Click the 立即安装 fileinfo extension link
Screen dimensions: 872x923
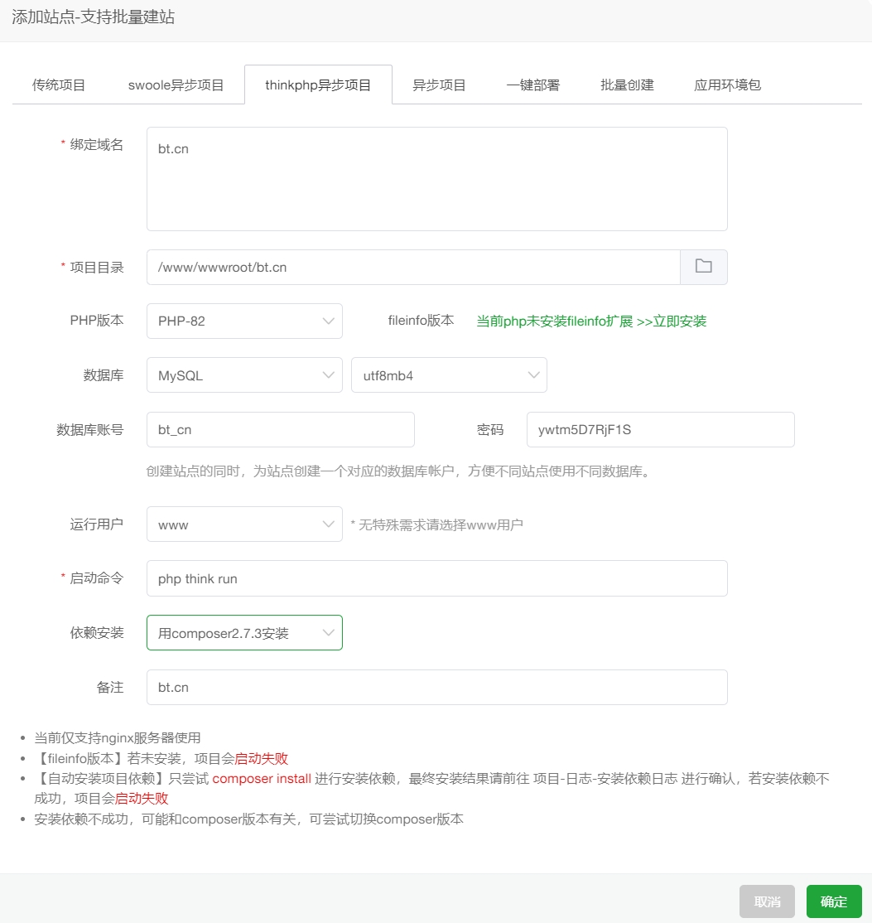point(679,321)
